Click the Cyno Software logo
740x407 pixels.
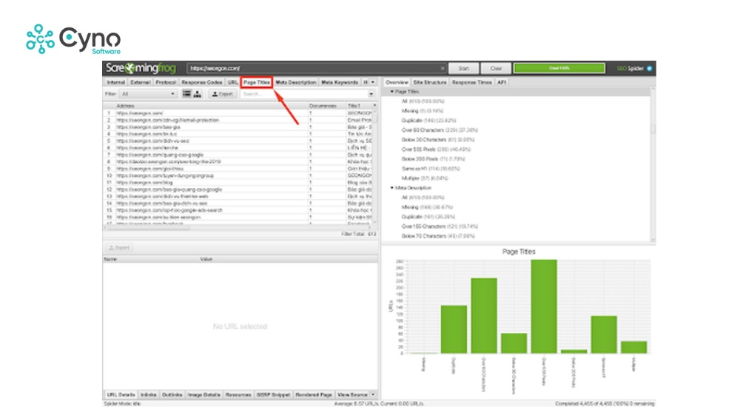click(73, 38)
